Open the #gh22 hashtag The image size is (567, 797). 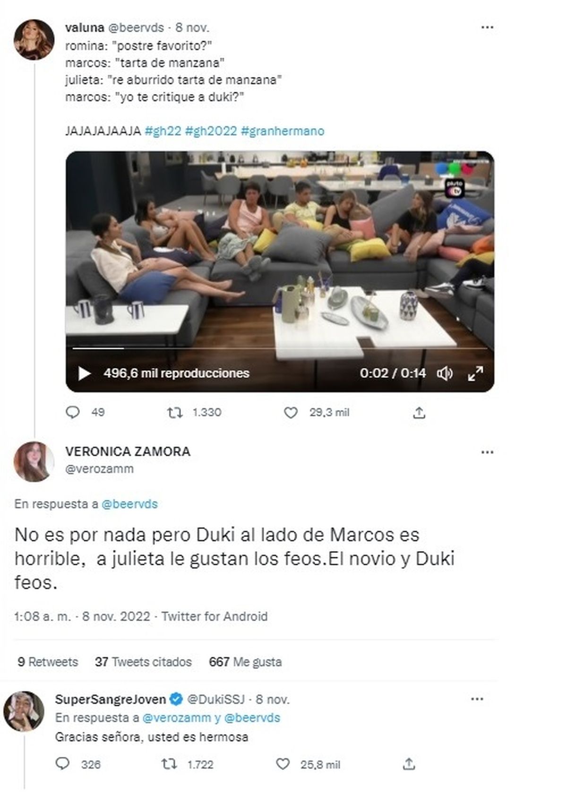pos(163,131)
